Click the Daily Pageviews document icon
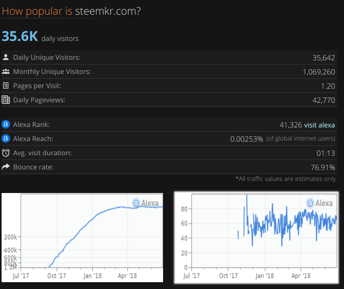344x289 pixels. (6, 100)
